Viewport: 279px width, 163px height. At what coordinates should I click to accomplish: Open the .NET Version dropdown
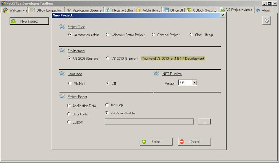point(194,83)
